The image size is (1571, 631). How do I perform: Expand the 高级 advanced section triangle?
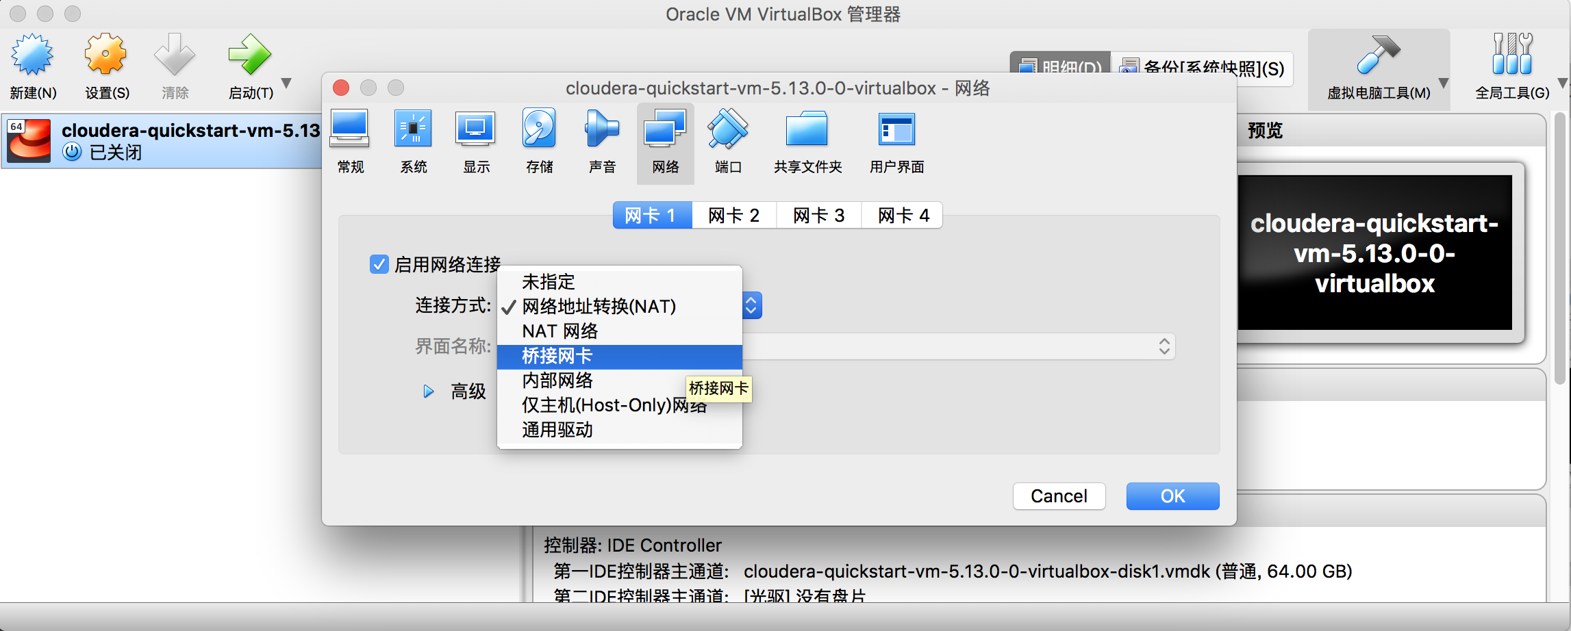click(429, 391)
